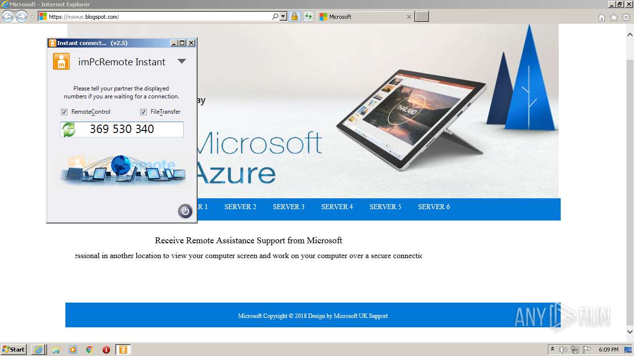Select the imPcRemote taskbar button

(x=123, y=350)
